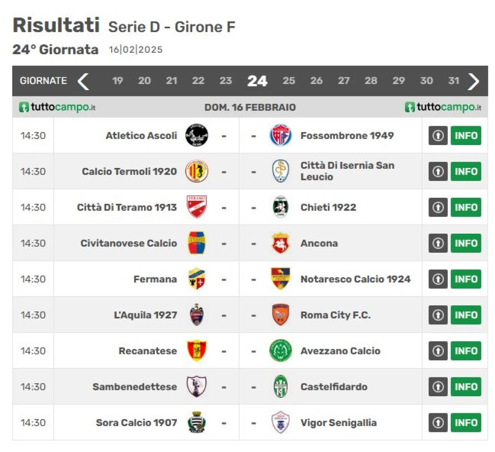
Task: Click the Sora Calcio 1907 crest
Action: click(196, 422)
